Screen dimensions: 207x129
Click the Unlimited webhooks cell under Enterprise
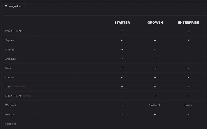pos(188,105)
